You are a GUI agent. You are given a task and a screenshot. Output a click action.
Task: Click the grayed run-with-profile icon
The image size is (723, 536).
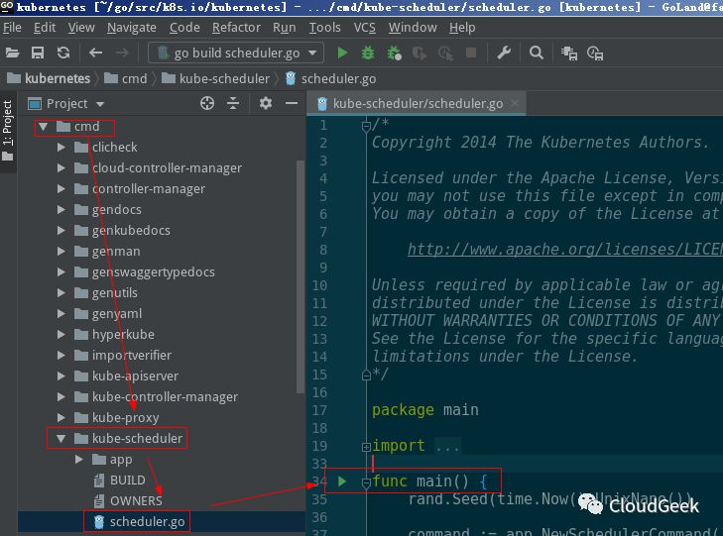[x=420, y=54]
